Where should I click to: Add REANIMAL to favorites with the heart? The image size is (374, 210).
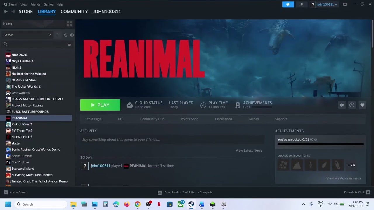click(x=362, y=105)
